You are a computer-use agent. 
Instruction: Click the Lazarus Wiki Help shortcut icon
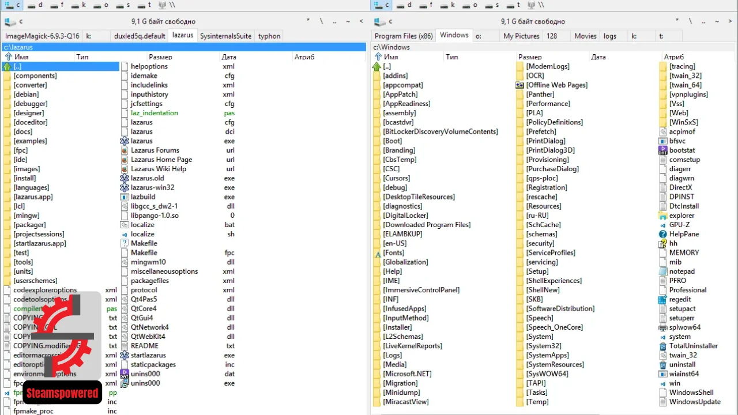pyautogui.click(x=125, y=169)
